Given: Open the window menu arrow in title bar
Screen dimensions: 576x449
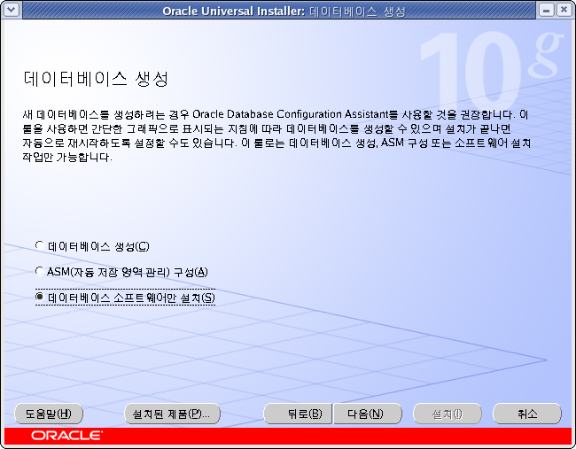Looking at the screenshot, I should pyautogui.click(x=11, y=10).
